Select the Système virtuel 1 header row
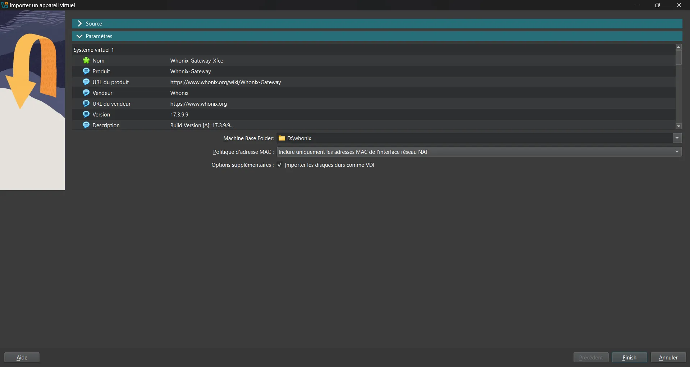Viewport: 690px width, 367px height. click(94, 50)
